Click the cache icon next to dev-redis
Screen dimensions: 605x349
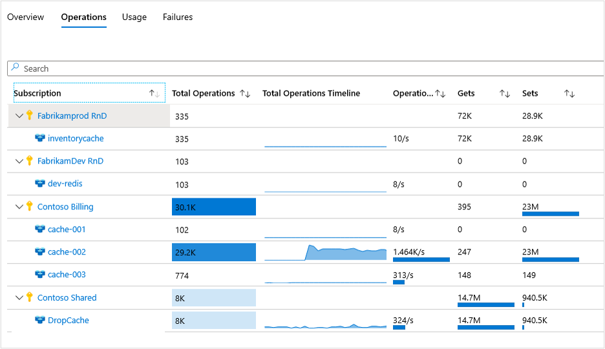[40, 184]
